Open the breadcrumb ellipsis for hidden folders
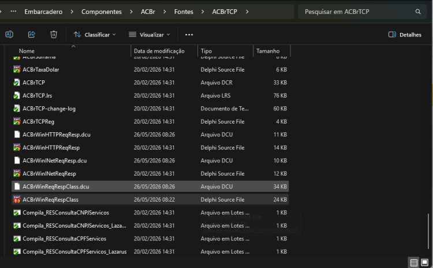Image resolution: width=433 pixels, height=268 pixels. 13,12
